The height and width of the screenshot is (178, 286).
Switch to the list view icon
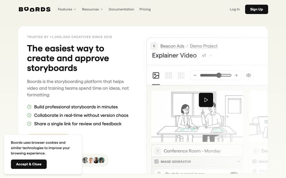click(x=181, y=75)
